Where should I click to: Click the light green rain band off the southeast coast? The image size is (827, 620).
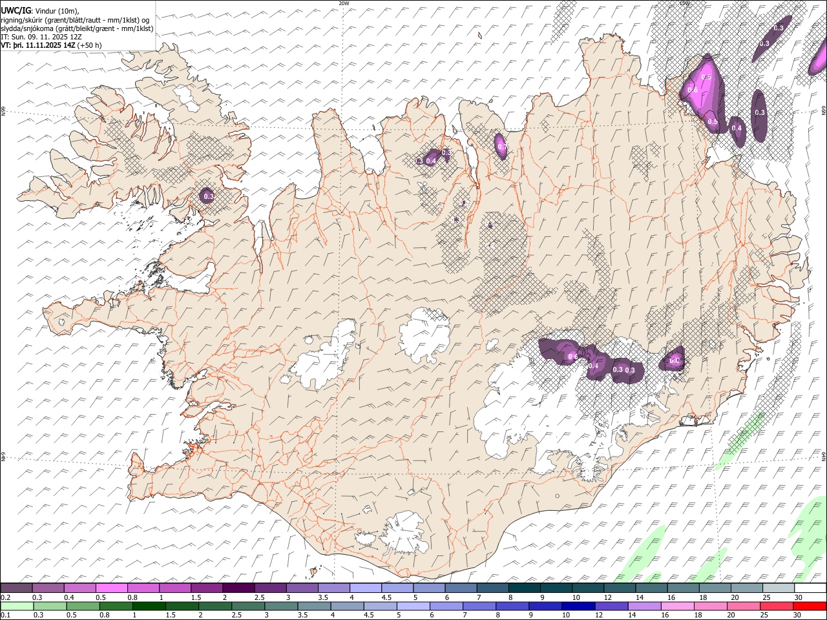click(x=740, y=440)
